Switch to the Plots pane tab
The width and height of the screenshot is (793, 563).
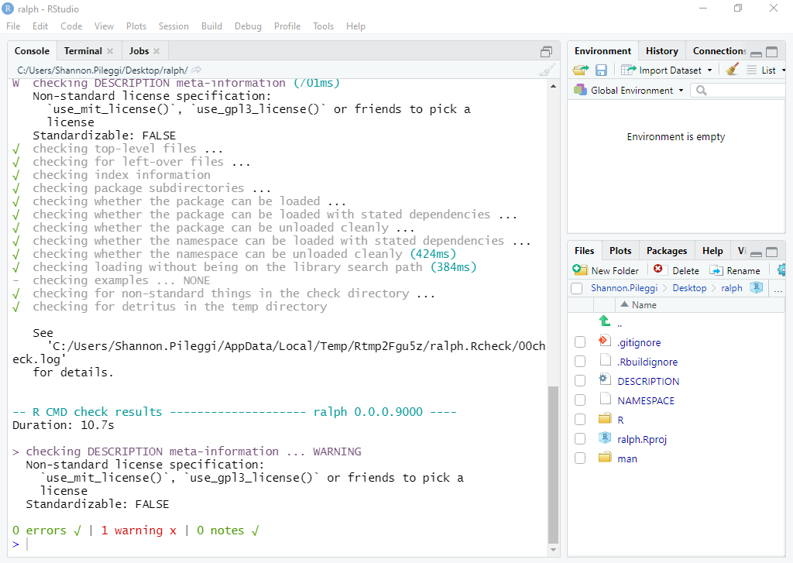[x=620, y=251]
